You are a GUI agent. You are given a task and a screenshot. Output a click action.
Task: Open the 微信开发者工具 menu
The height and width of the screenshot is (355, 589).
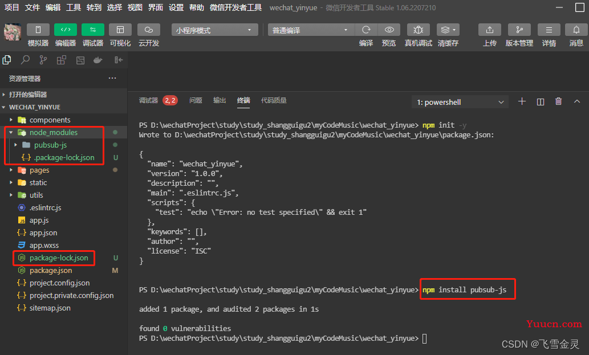(x=235, y=7)
